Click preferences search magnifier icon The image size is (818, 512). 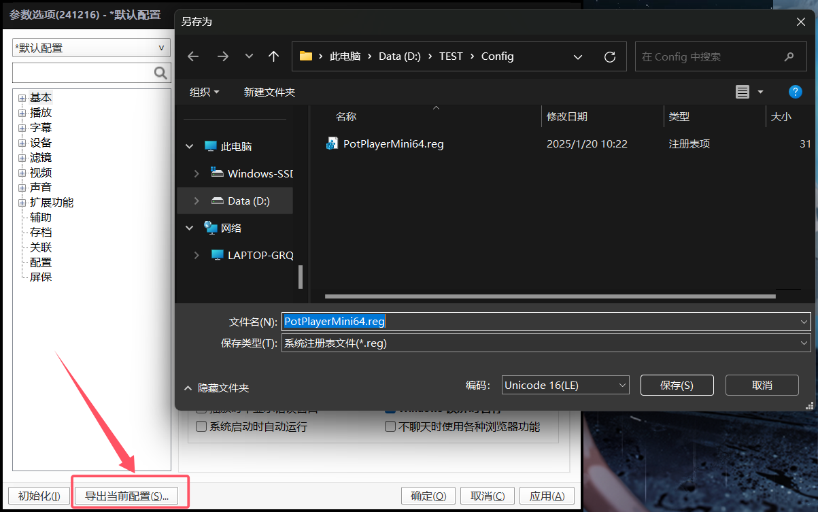click(x=162, y=73)
